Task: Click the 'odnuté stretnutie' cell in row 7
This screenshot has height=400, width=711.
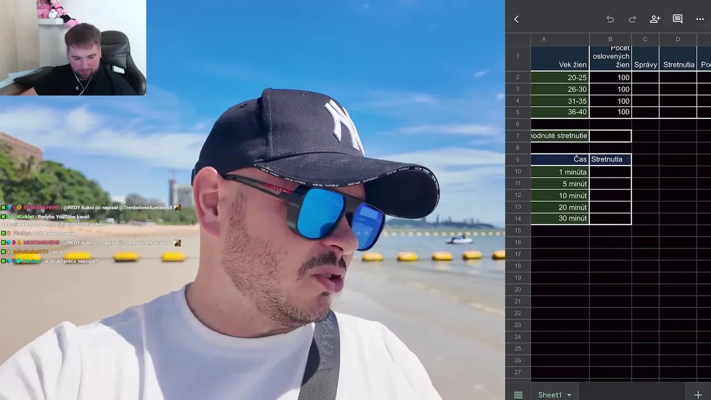Action: [x=560, y=136]
